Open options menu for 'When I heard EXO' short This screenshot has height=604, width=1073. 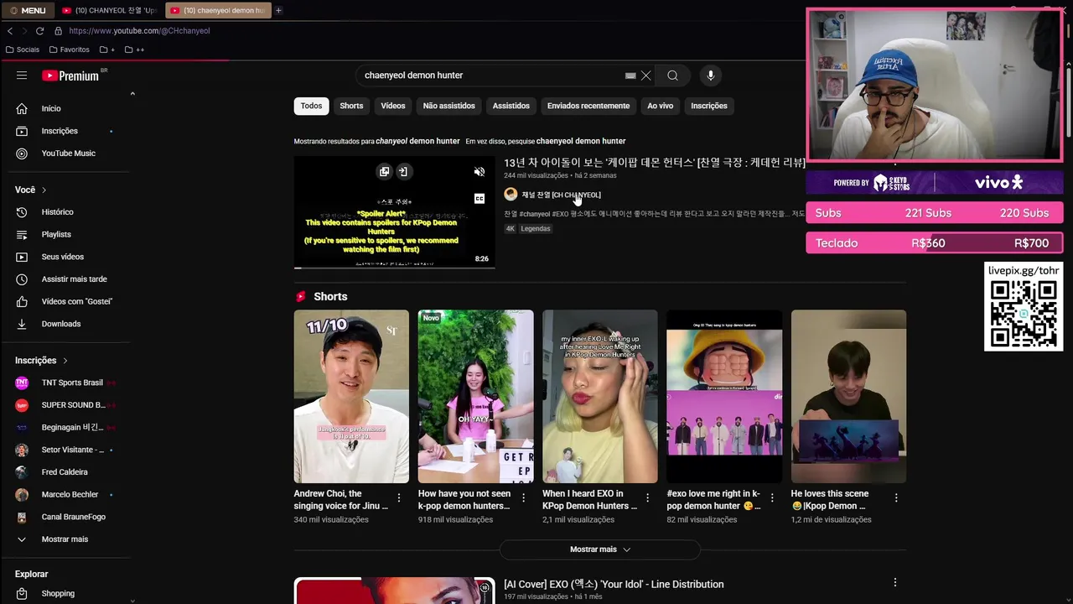click(647, 498)
